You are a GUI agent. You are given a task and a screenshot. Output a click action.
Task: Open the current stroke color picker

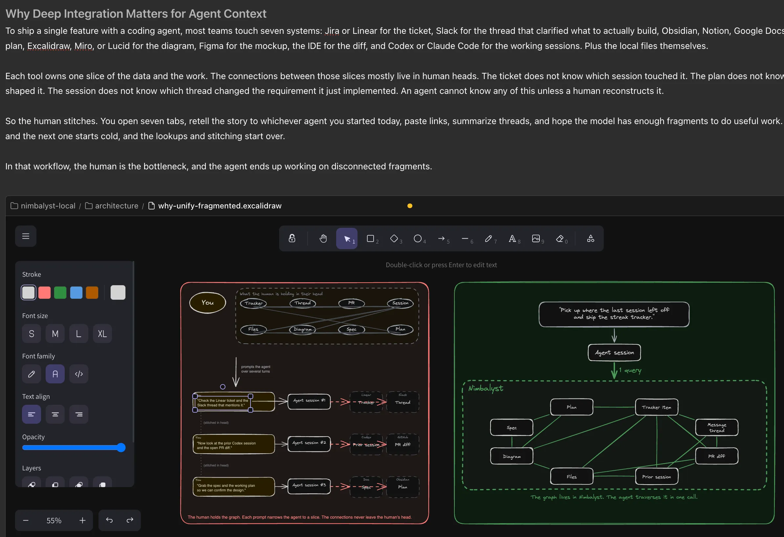(x=118, y=292)
